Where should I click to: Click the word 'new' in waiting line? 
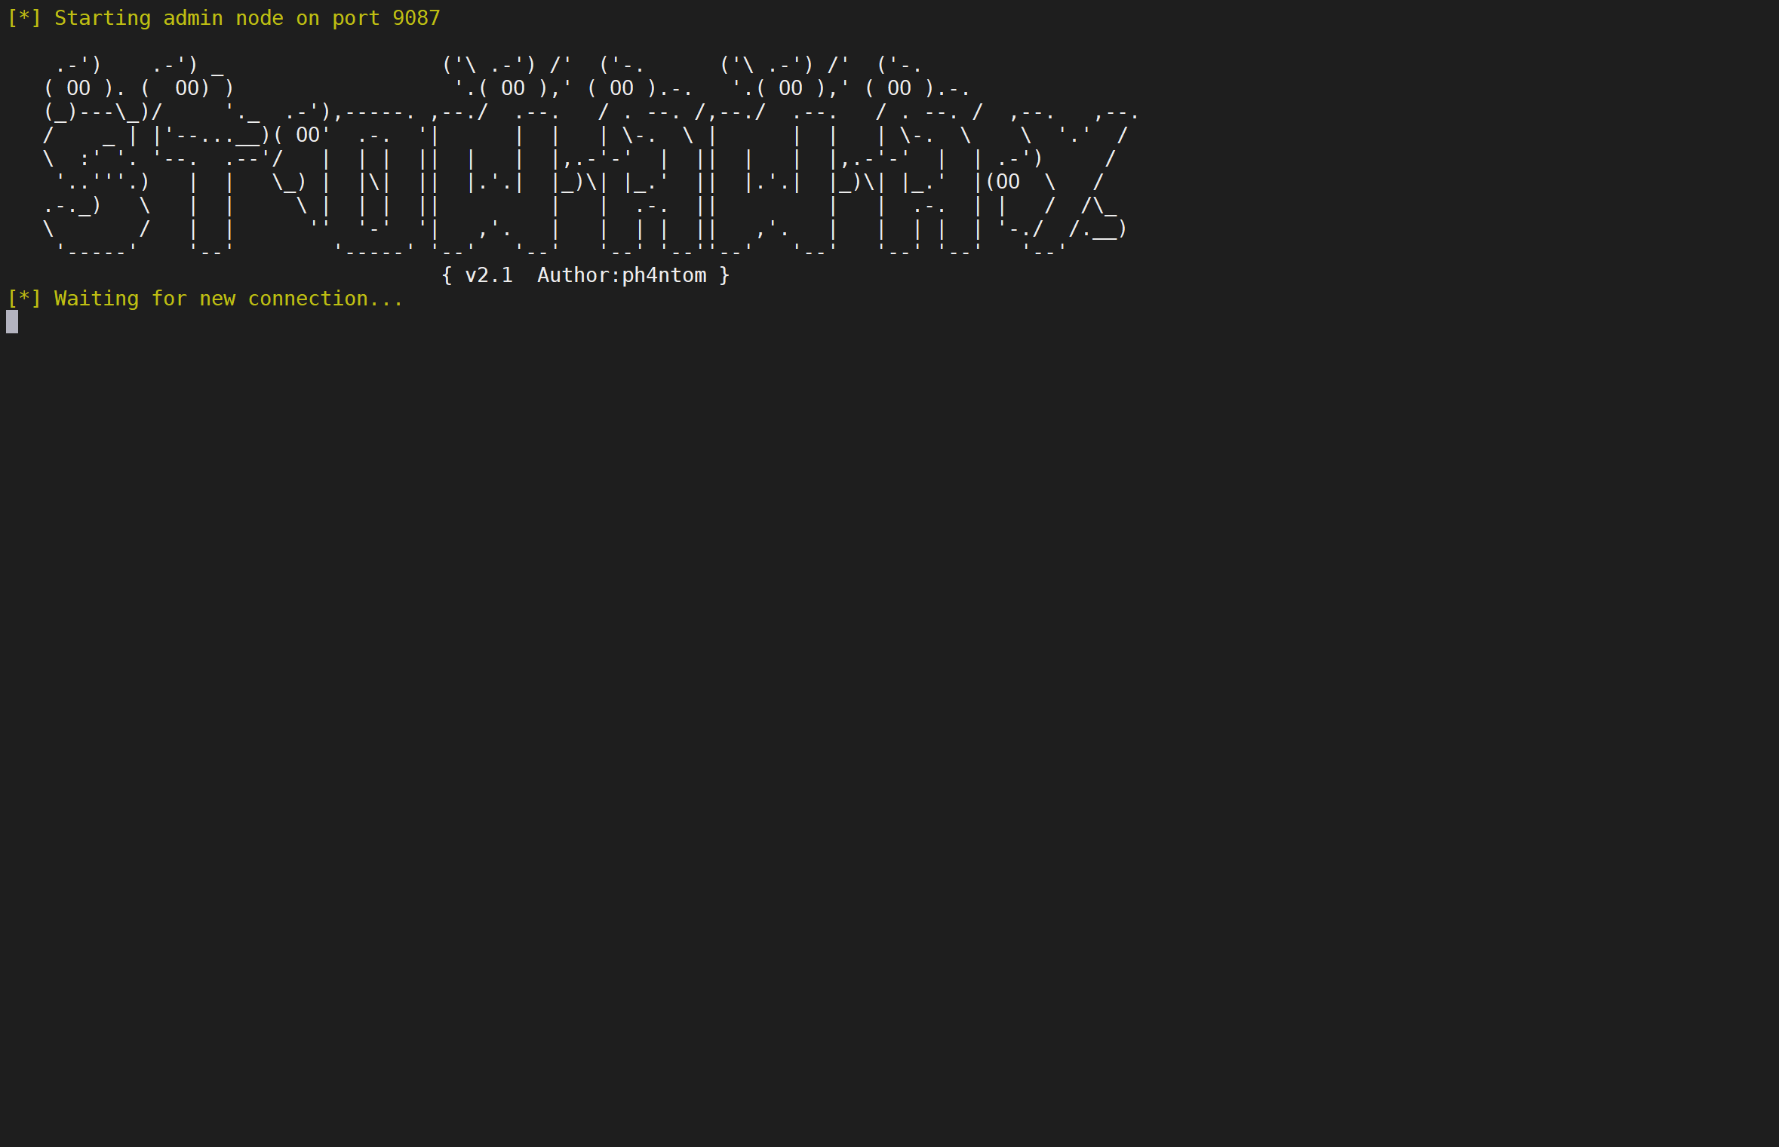[217, 299]
